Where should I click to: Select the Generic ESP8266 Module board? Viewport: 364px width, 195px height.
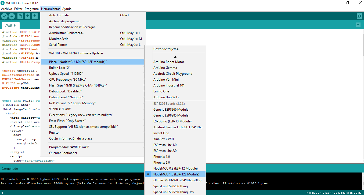click(175, 110)
